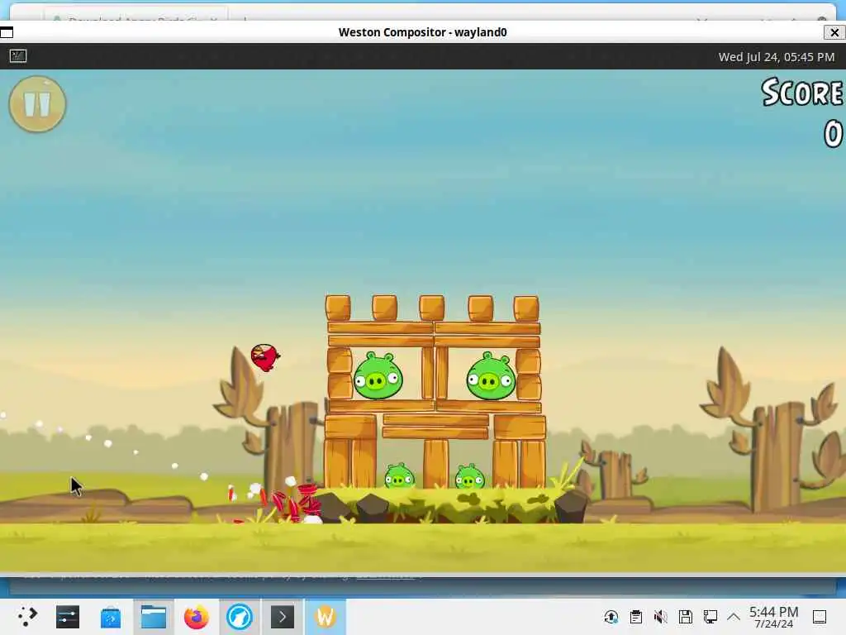This screenshot has height=635, width=846.
Task: Close the Weston Compositor window
Action: coord(834,32)
